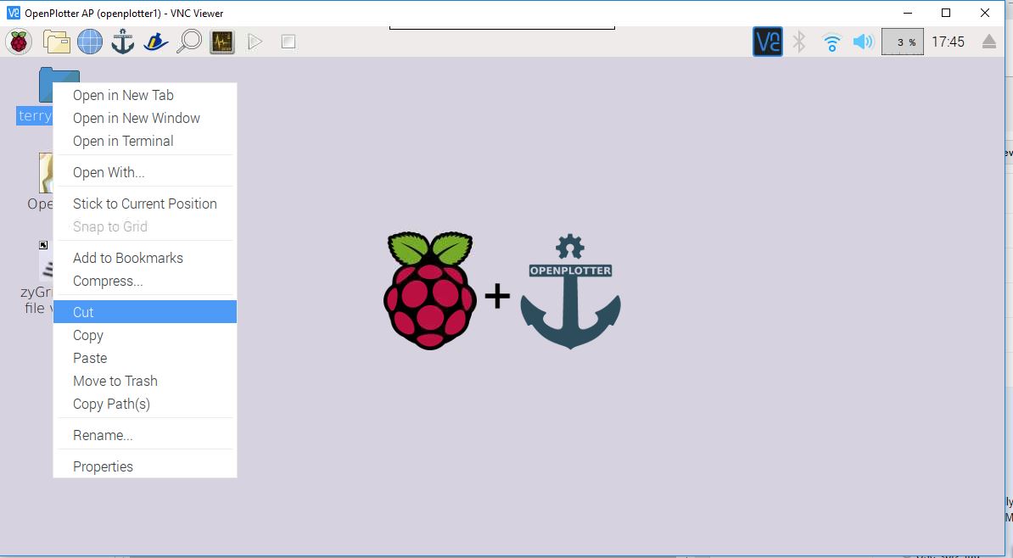The height and width of the screenshot is (558, 1013).
Task: Click Rename in the context menu
Action: tap(102, 434)
